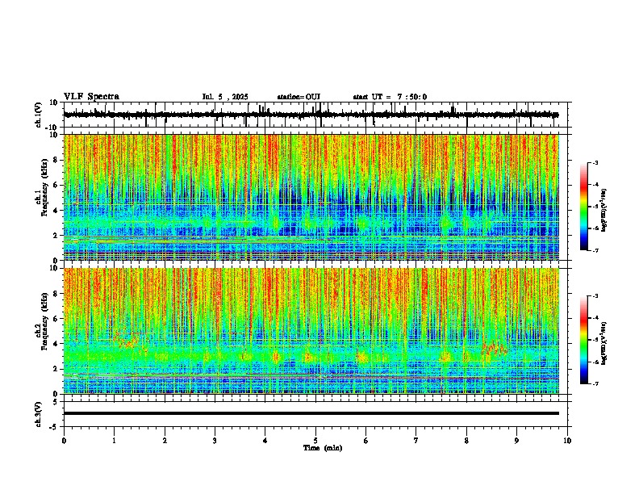Screen dimensions: 639x494
Task: Click the time axis tick label "2"
Action: 165,441
